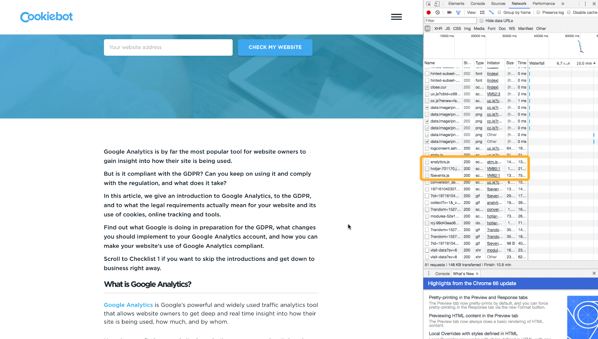Click the CHECK MY WEBSITE button
The image size is (598, 339).
[275, 47]
